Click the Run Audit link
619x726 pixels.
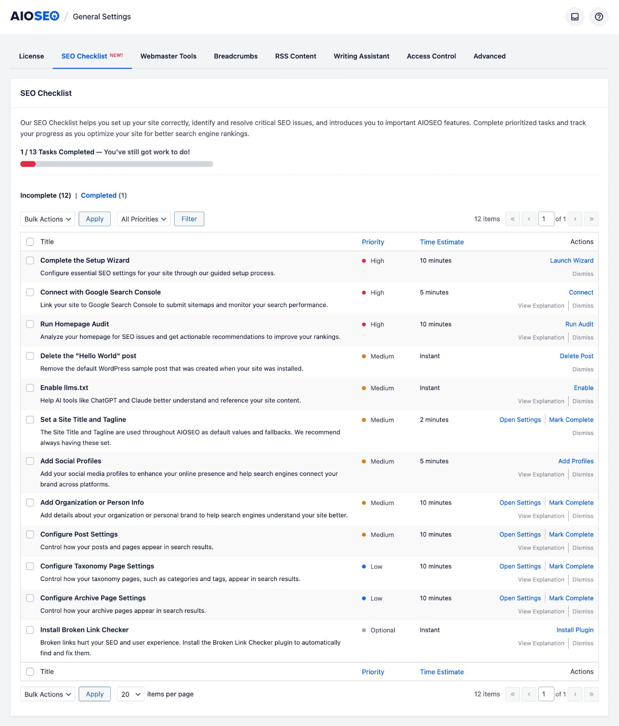579,324
